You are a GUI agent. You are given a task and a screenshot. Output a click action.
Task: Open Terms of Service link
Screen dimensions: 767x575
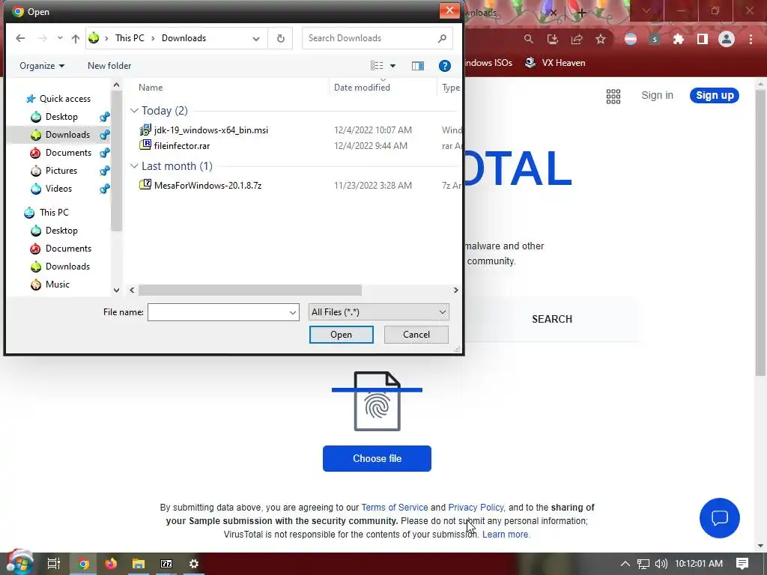coord(394,508)
